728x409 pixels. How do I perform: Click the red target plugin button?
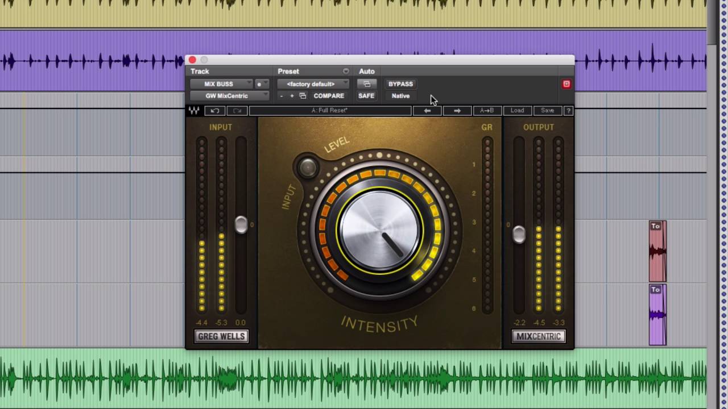(x=566, y=84)
